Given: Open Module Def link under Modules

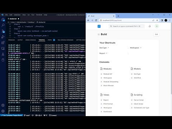Looking at the screenshot, I should click(108, 74).
